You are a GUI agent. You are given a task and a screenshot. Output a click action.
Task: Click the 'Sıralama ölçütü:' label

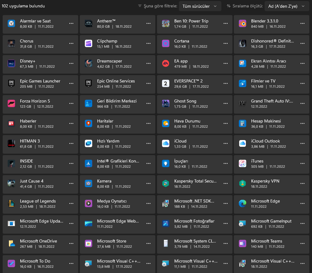pos(248,6)
